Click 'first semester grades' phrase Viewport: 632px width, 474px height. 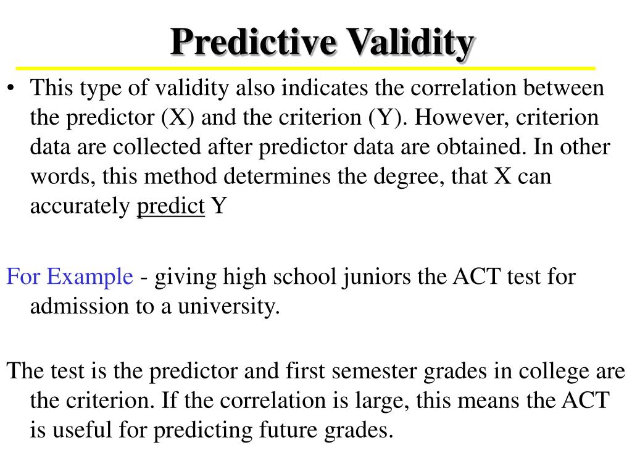click(x=386, y=371)
